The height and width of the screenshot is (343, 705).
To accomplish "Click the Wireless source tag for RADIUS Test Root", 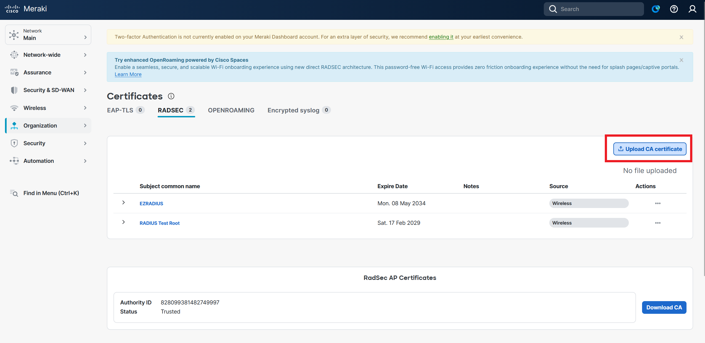I will click(589, 223).
